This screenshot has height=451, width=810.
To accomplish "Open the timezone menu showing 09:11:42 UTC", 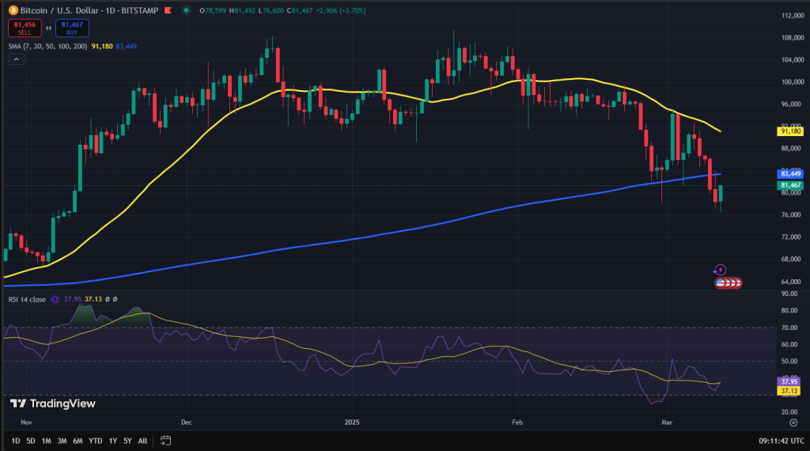I will (x=781, y=441).
